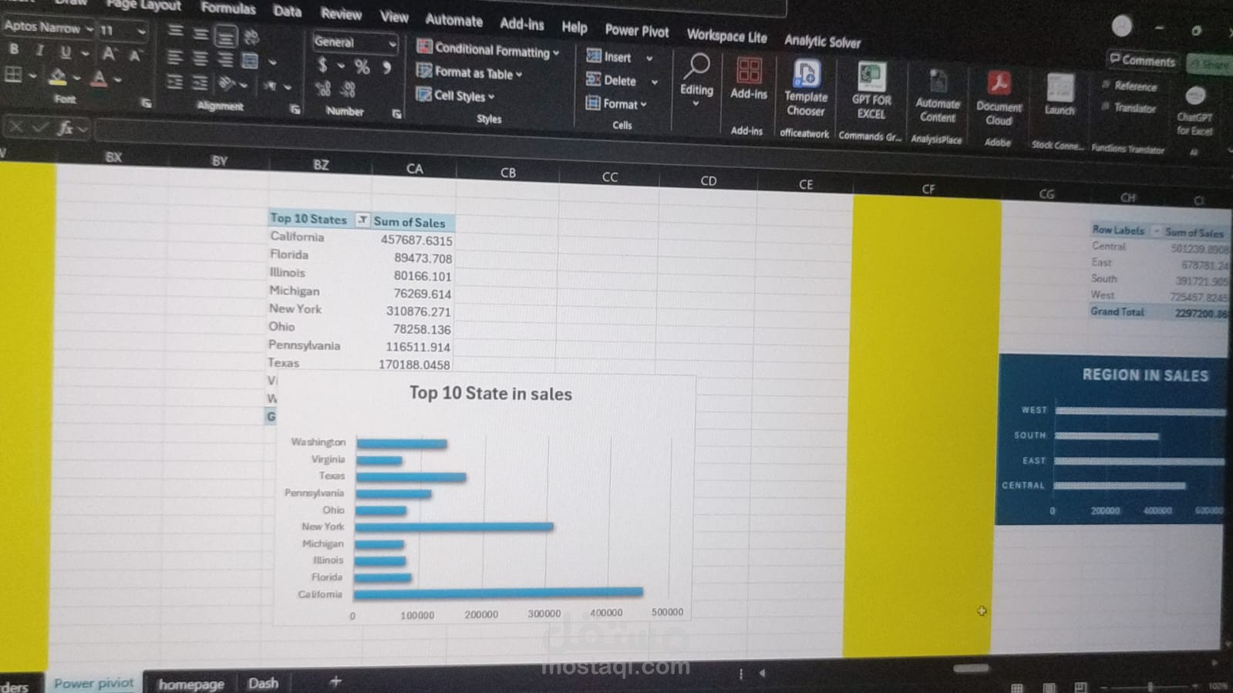Toggle Bold formatting
The image size is (1233, 693).
point(14,49)
